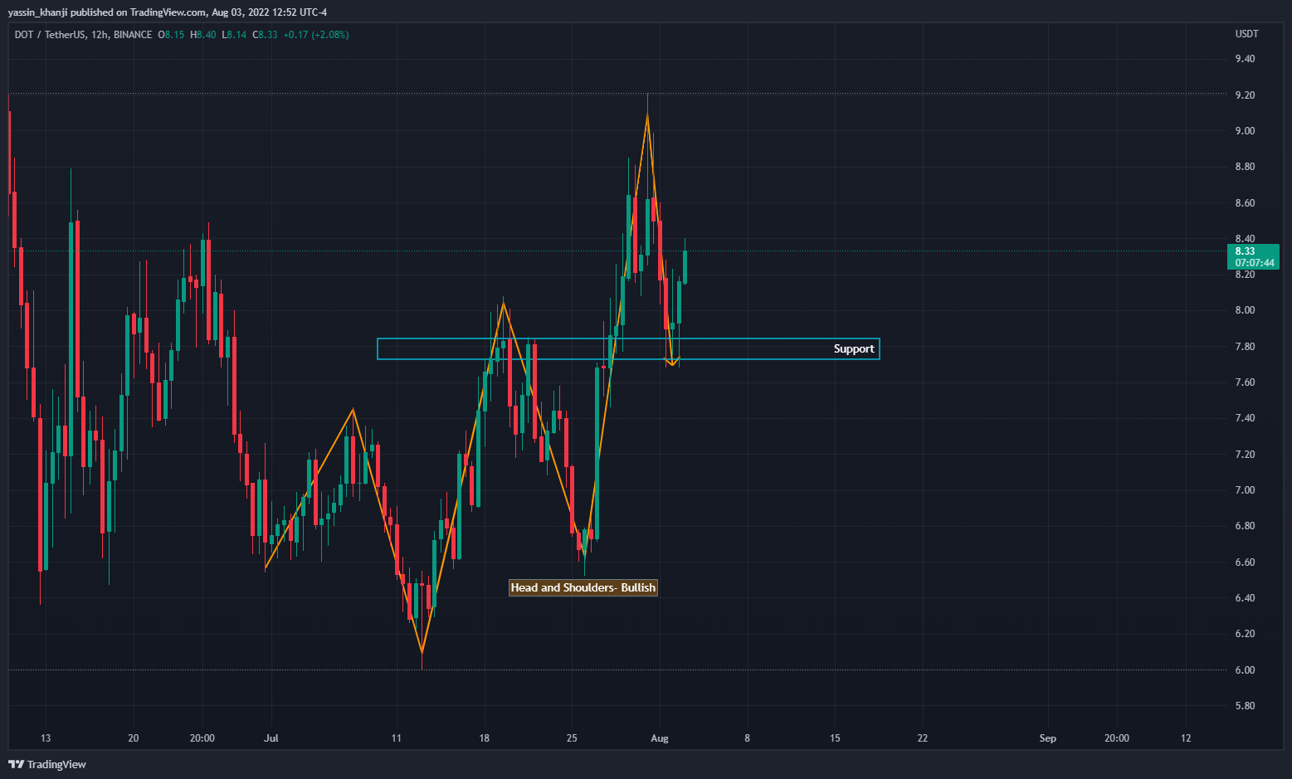Click the '13' date axis label

pos(46,738)
